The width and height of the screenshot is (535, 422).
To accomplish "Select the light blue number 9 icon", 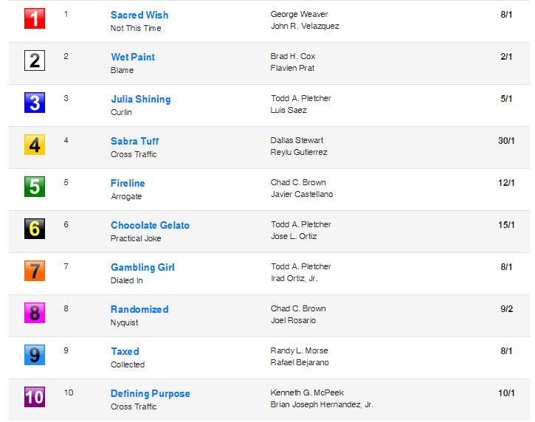I will pyautogui.click(x=35, y=355).
